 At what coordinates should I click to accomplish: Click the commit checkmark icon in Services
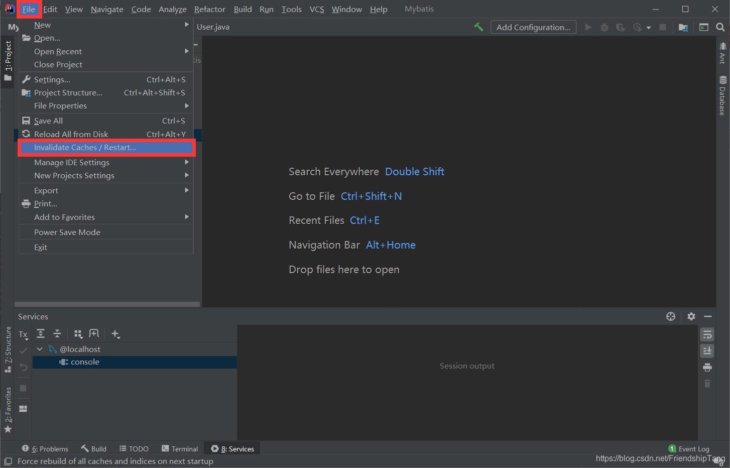click(x=23, y=350)
